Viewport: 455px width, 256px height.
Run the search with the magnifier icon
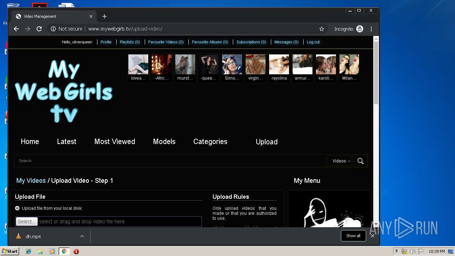360,161
